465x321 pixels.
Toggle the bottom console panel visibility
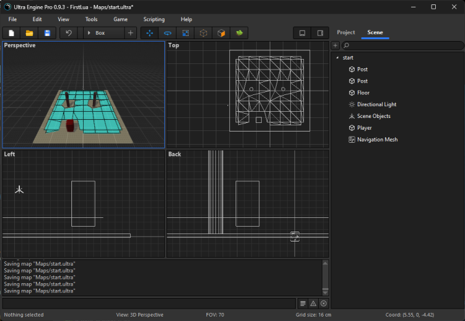pyautogui.click(x=302, y=33)
